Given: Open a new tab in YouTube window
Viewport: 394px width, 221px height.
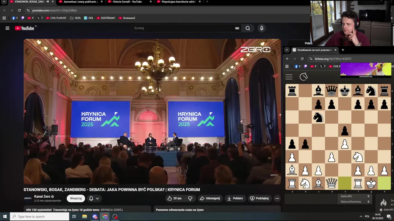Looking at the screenshot, I should [x=207, y=2].
